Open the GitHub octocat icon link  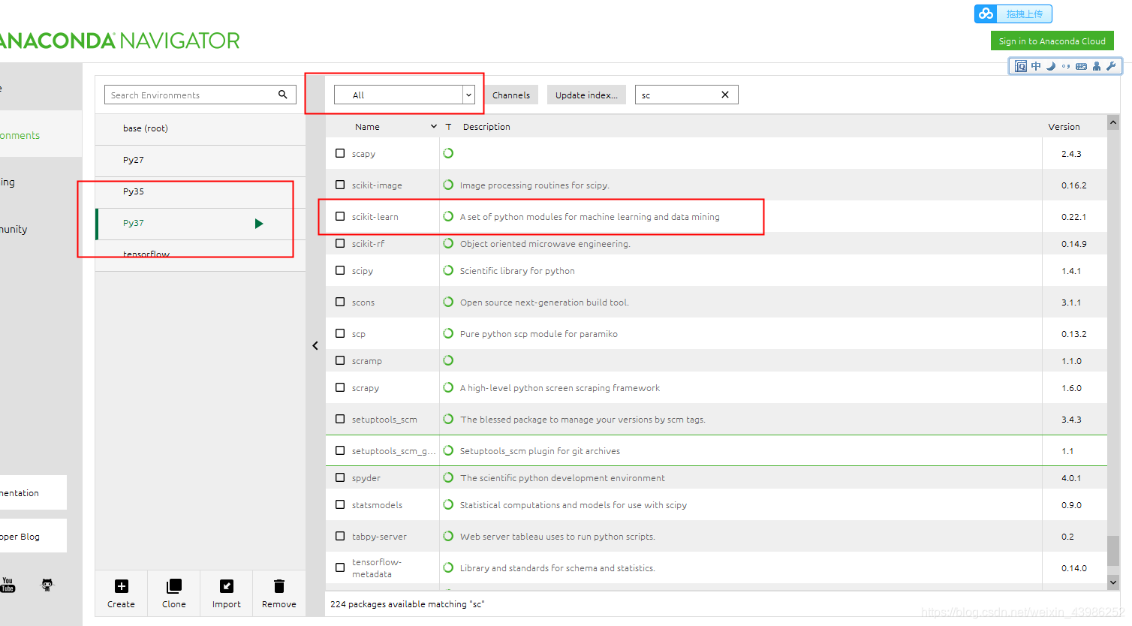[x=47, y=585]
